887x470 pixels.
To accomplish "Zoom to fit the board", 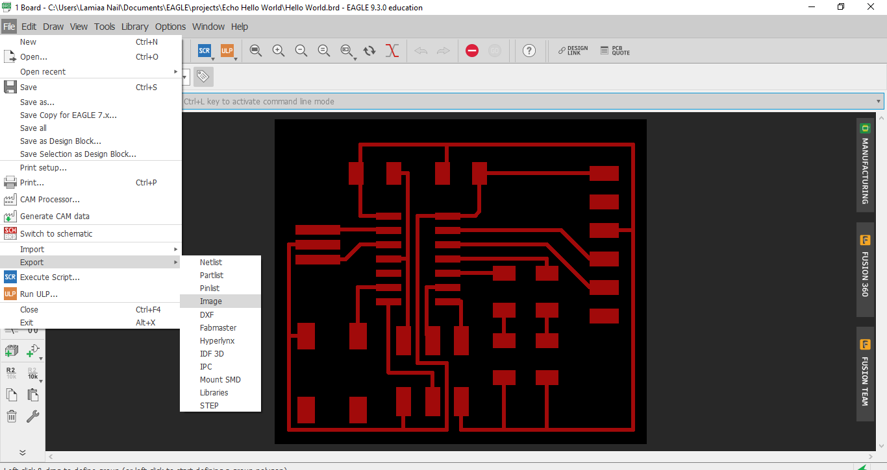I will point(256,51).
